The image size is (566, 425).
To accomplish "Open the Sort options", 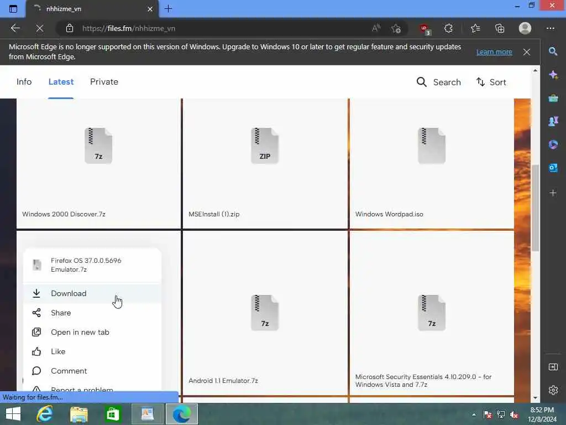I will point(491,82).
